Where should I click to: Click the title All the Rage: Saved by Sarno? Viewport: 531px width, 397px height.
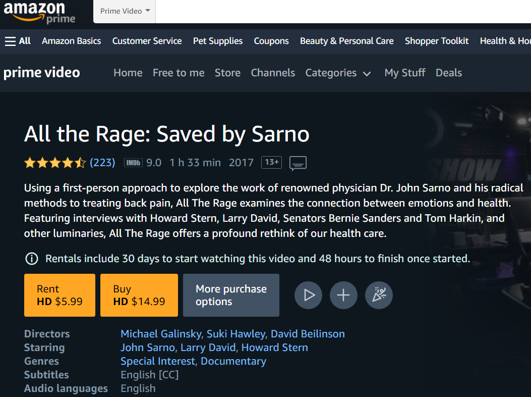166,134
